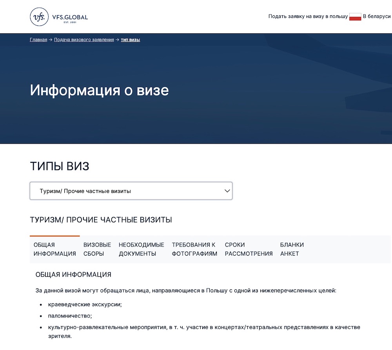Select the 'Требования к фотографиям' tab

pyautogui.click(x=194, y=249)
